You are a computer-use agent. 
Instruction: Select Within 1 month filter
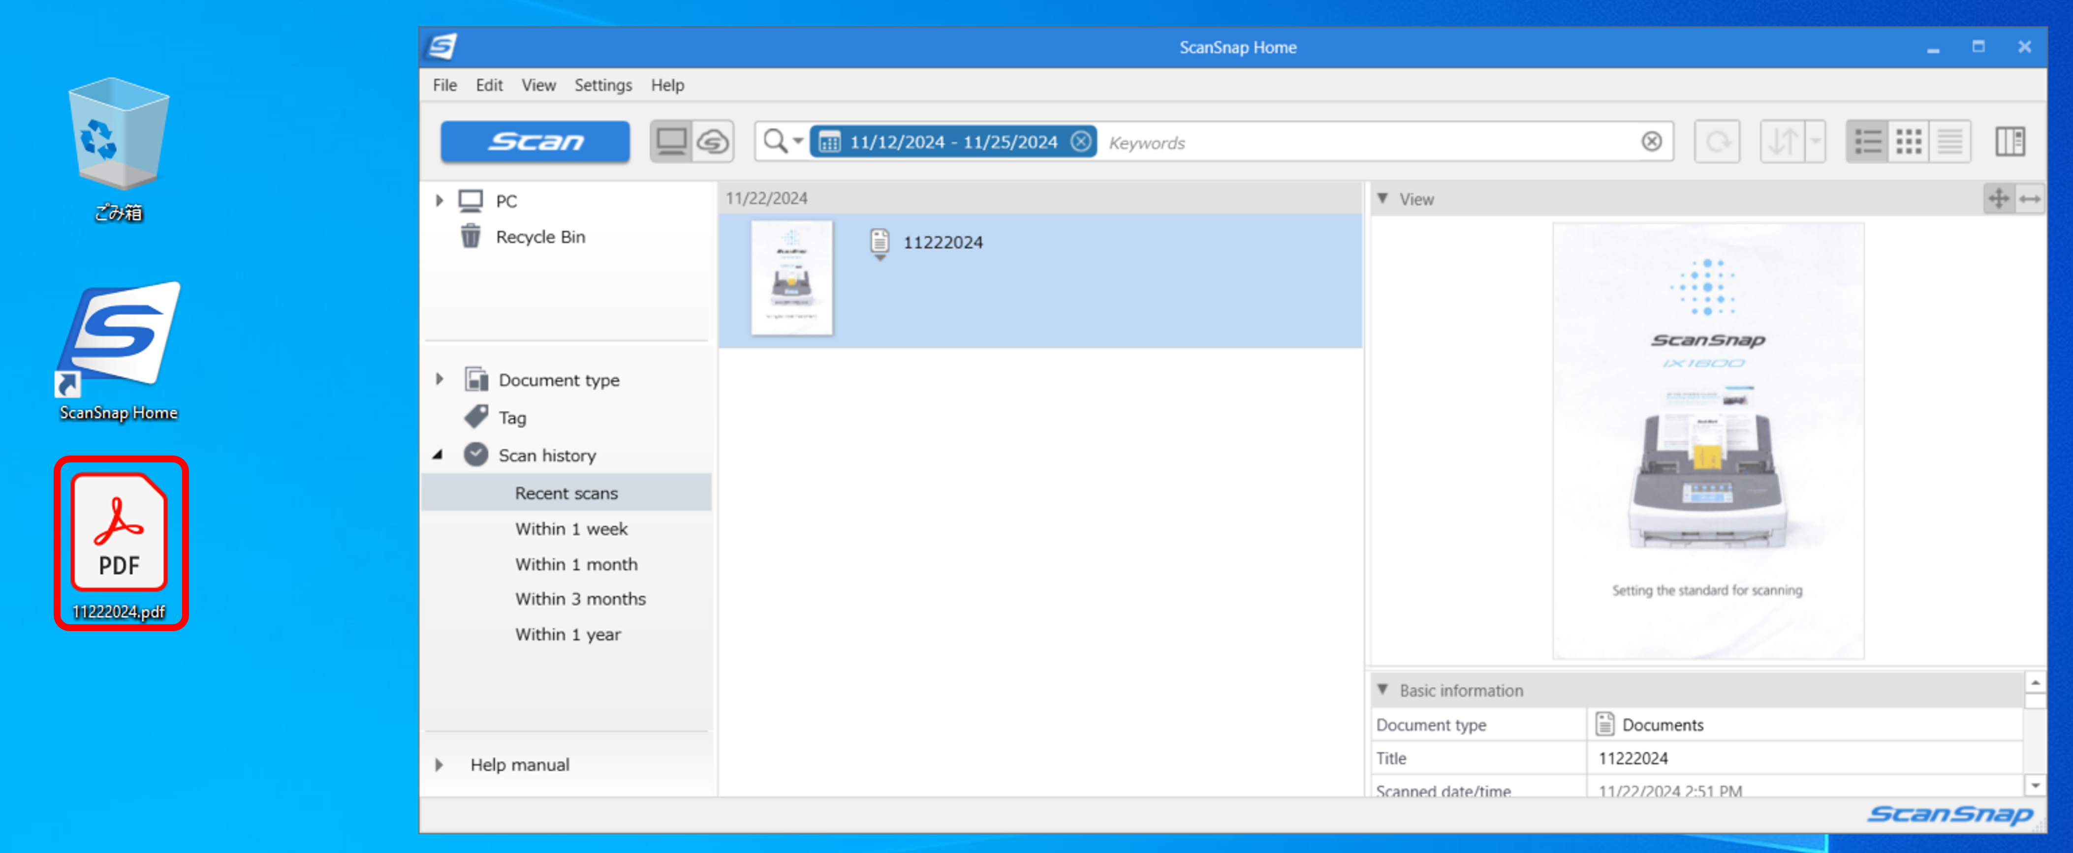(x=576, y=564)
